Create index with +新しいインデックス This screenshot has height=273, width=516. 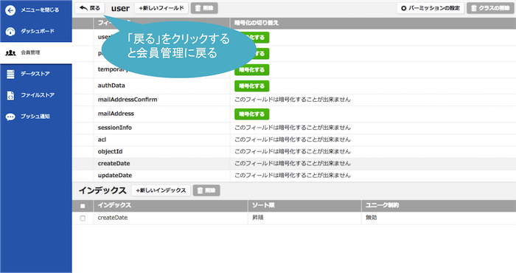[x=161, y=190]
